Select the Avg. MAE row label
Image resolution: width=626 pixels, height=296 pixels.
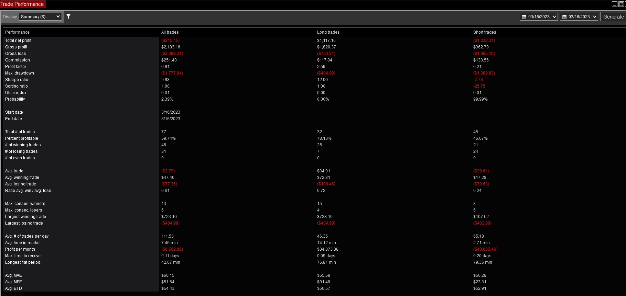(x=13, y=275)
